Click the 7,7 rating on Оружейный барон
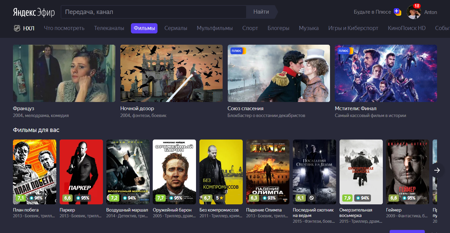 tap(160, 198)
